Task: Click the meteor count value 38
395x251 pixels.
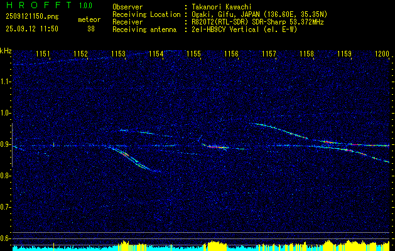Action: tap(91, 29)
